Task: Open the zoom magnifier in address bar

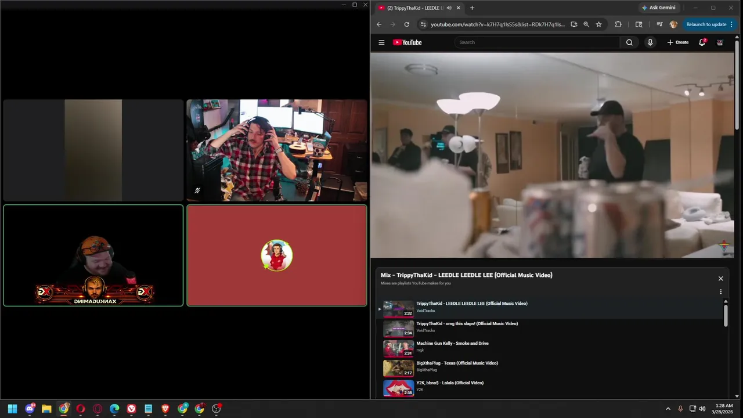Action: (x=586, y=24)
